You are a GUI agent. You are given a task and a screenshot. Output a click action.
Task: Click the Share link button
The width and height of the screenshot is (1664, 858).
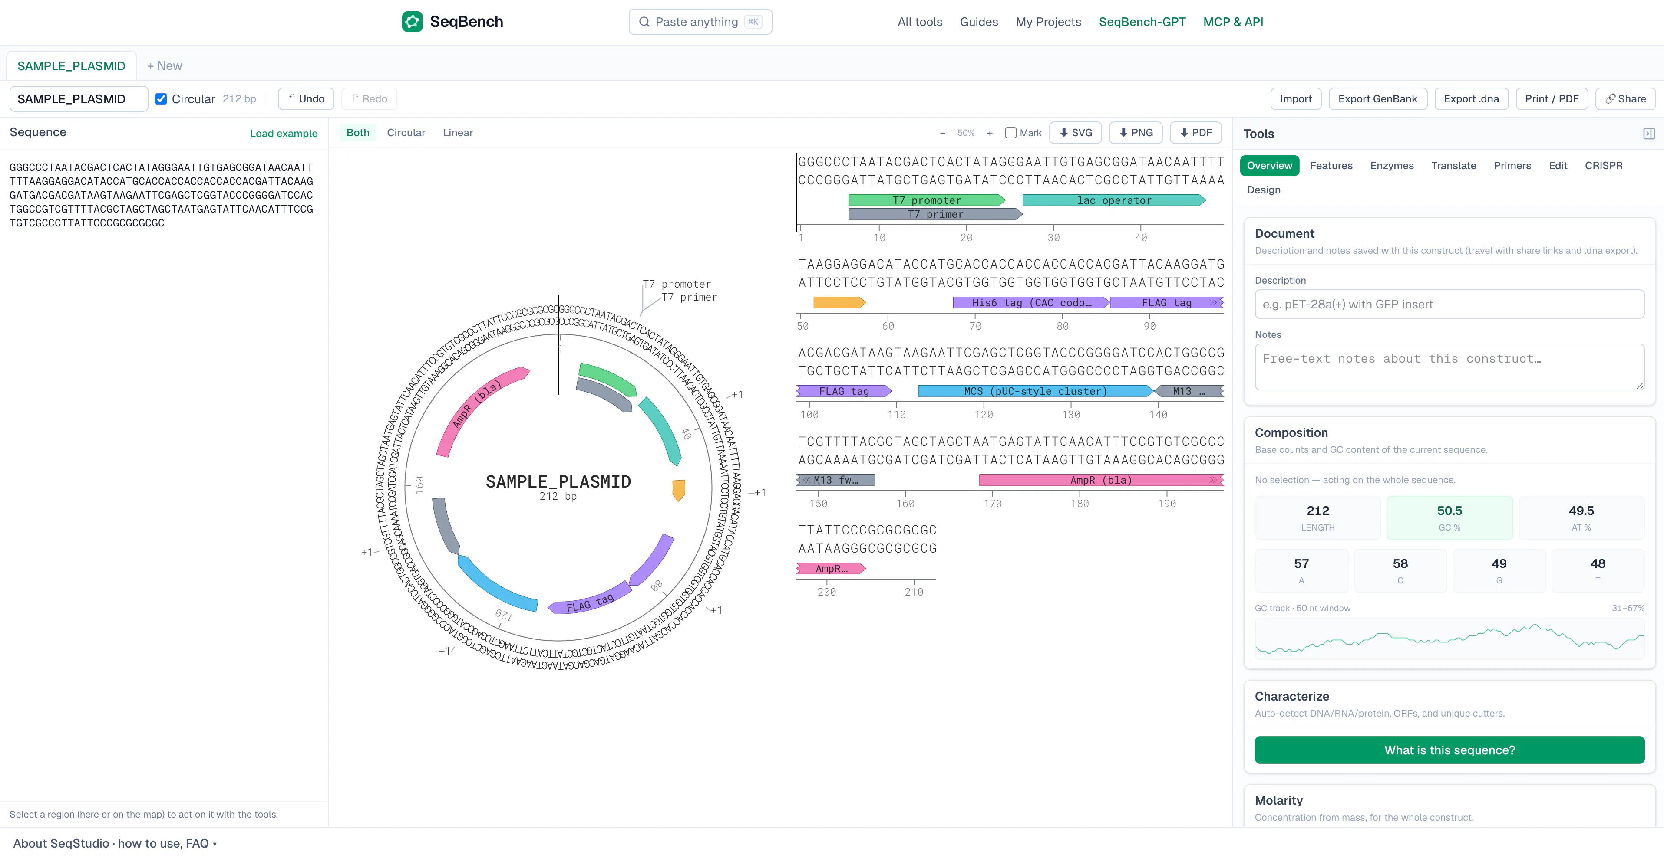click(1625, 99)
